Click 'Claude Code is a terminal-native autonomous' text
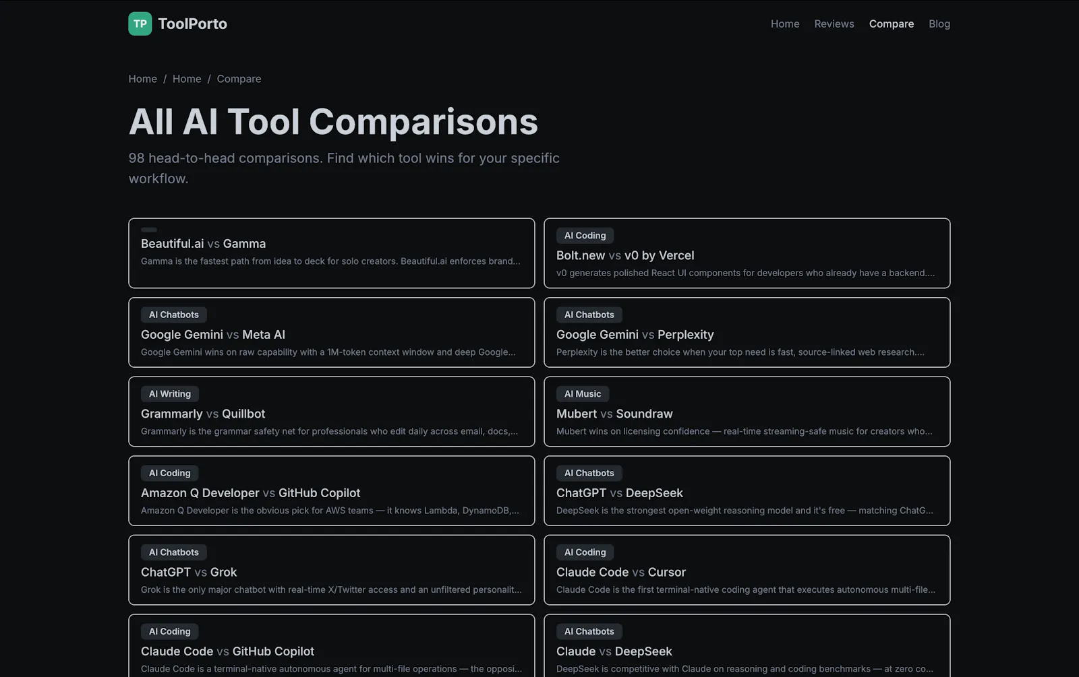The width and height of the screenshot is (1079, 677). pyautogui.click(x=331, y=669)
